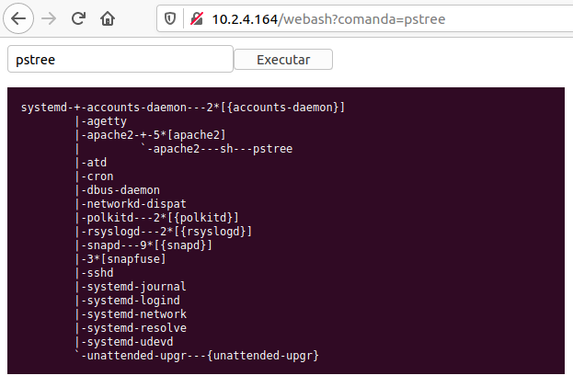Open the tracking protection shield icon
This screenshot has height=387, width=573.
[x=170, y=18]
